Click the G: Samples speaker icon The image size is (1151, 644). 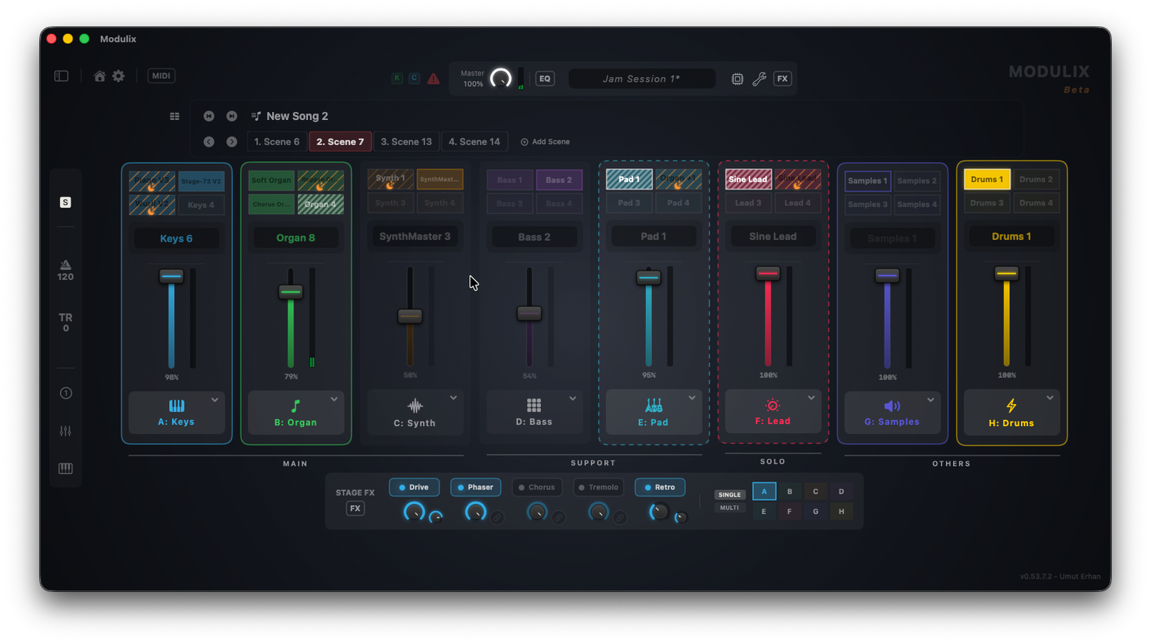(892, 406)
